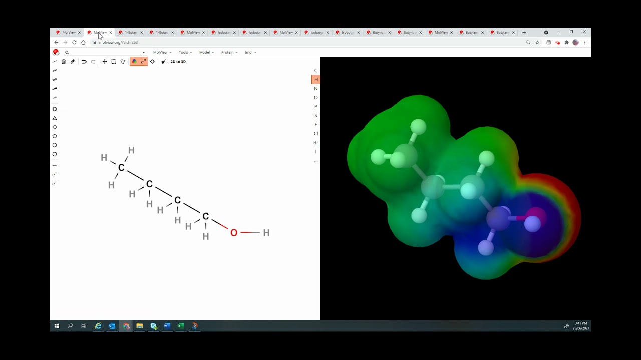The height and width of the screenshot is (360, 641).
Task: Choose the drag atoms move tool
Action: click(105, 61)
